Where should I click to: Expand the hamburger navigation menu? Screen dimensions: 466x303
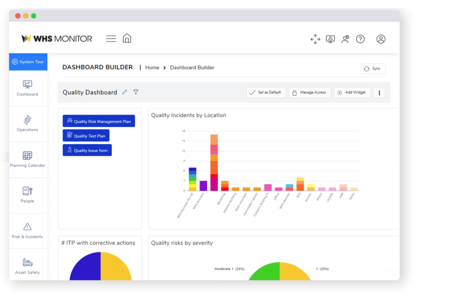click(111, 38)
